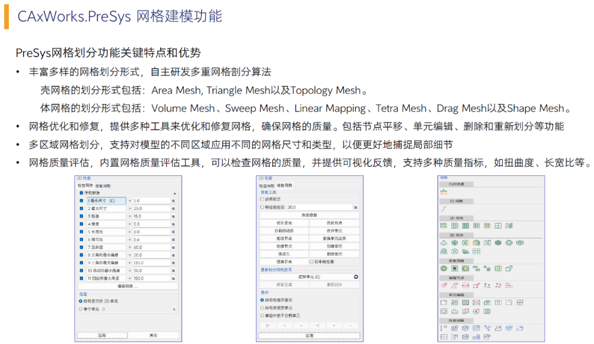Click the small button right of 翘曲 15.0
594x344 pixels.
(173, 217)
